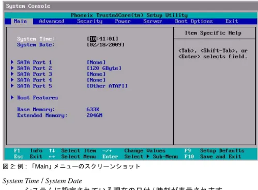This screenshot has width=258, height=190.
Task: Open the Boot Options menu
Action: 194,21
